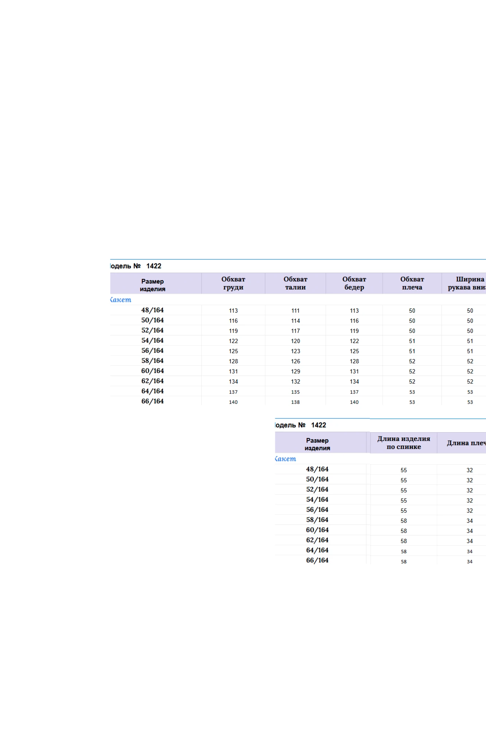486x730 pixels.
Task: Click chest value 128 for size 58/164
Action: click(233, 361)
